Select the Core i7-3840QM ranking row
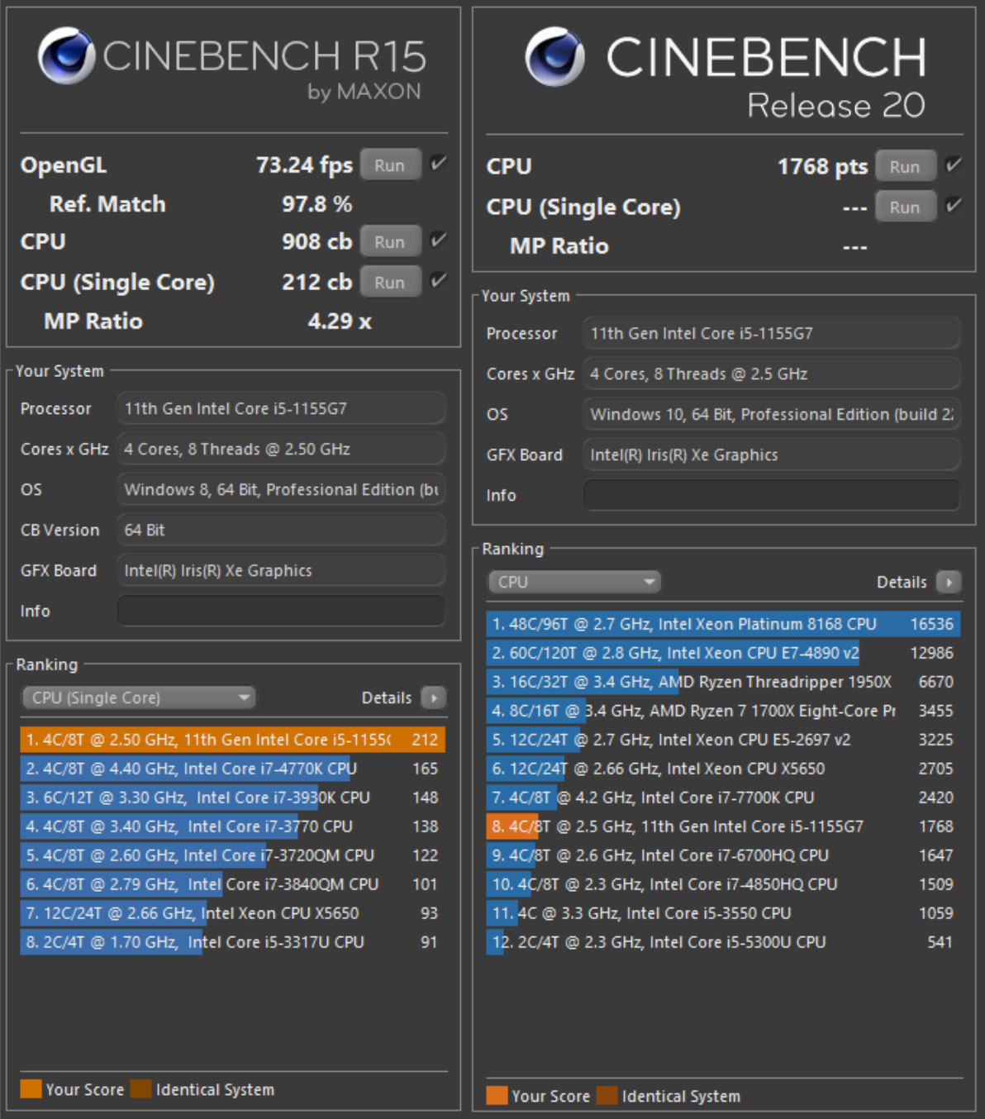This screenshot has height=1119, width=985. coord(233,884)
